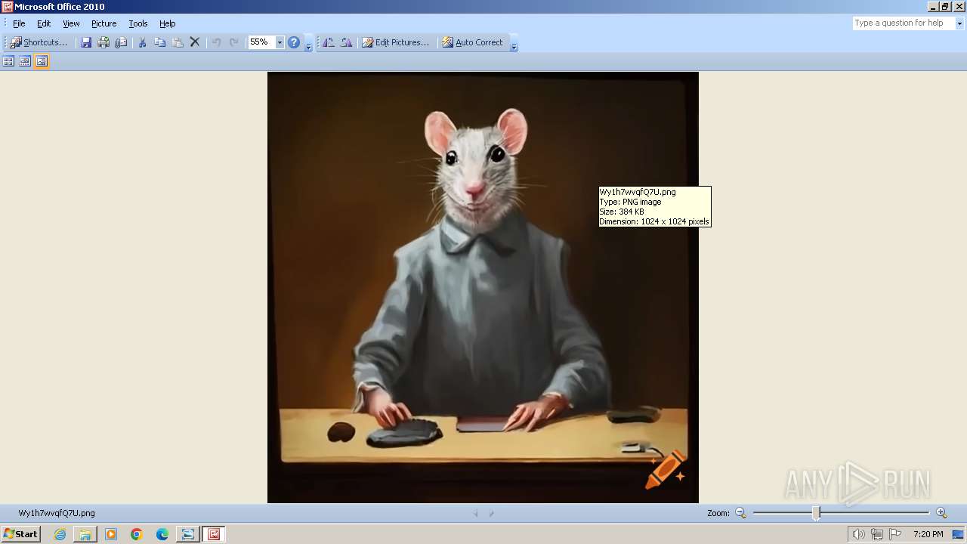Open the File menu
The image size is (967, 544).
click(19, 23)
